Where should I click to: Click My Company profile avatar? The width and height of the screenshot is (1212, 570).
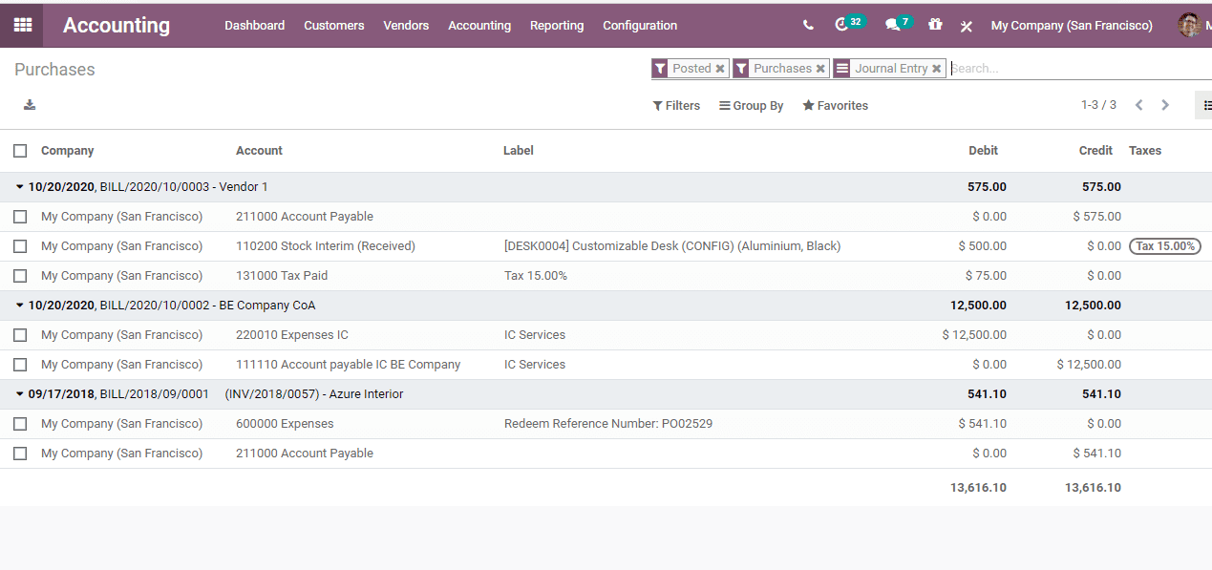1191,25
